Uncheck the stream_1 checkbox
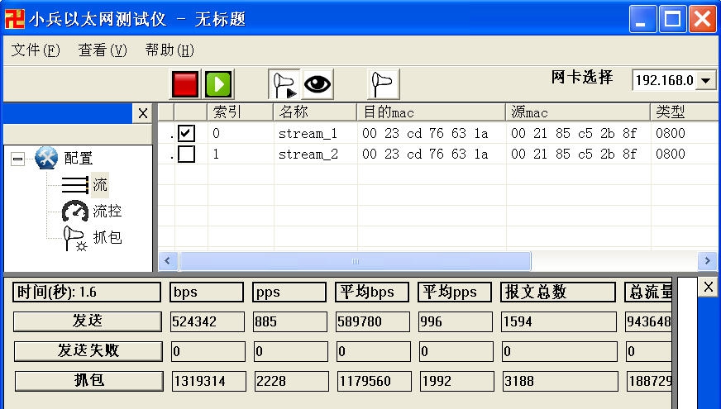The height and width of the screenshot is (409, 721). click(x=186, y=133)
